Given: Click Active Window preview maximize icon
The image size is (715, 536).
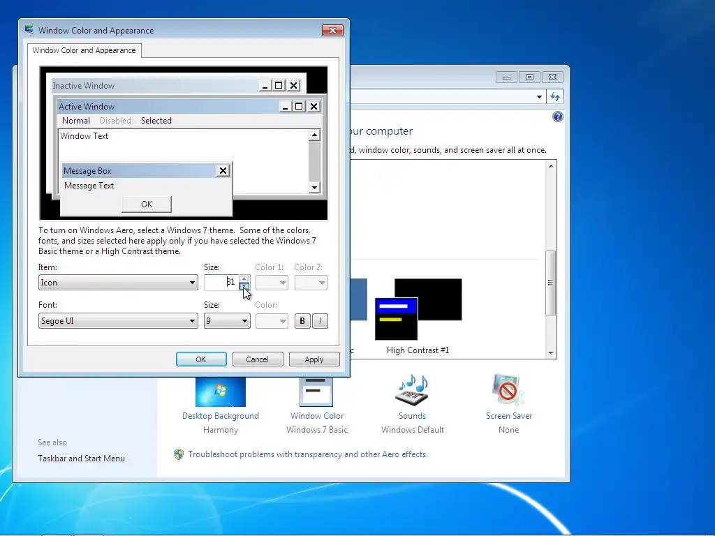Looking at the screenshot, I should tap(299, 106).
